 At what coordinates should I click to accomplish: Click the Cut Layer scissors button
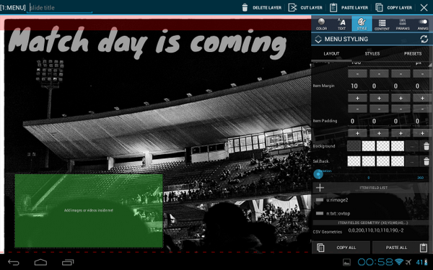point(305,8)
